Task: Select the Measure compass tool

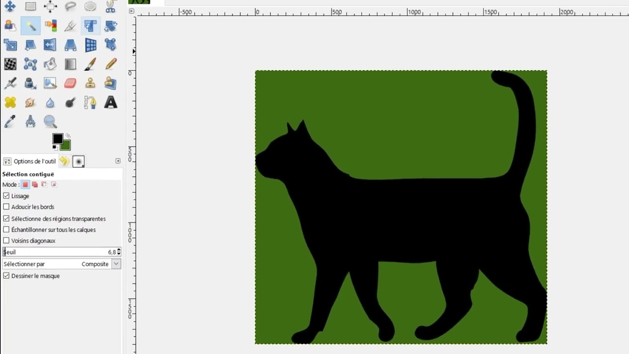Action: pyautogui.click(x=30, y=121)
